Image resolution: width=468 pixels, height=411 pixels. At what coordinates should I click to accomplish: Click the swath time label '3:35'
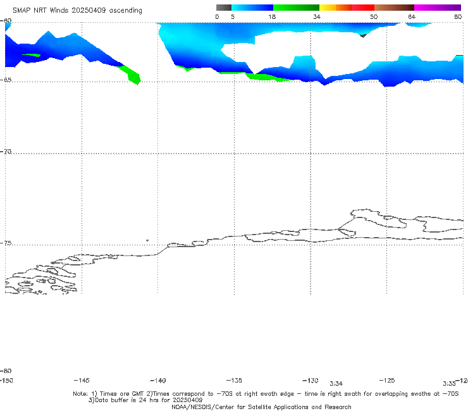tap(449, 384)
